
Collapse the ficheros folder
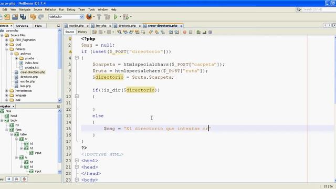point(7,49)
